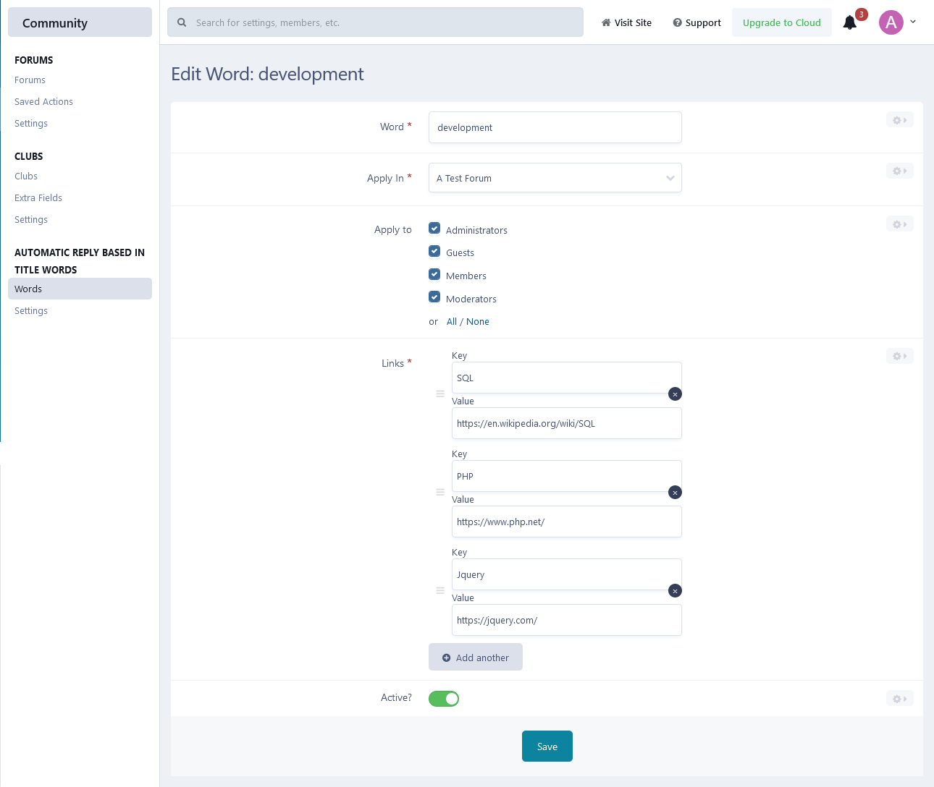The height and width of the screenshot is (787, 934).
Task: Open the notifications bell icon
Action: click(x=850, y=22)
